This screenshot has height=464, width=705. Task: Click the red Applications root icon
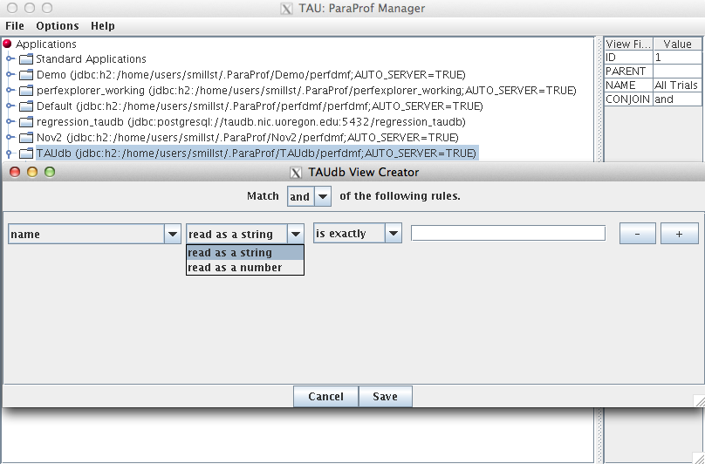coord(8,44)
